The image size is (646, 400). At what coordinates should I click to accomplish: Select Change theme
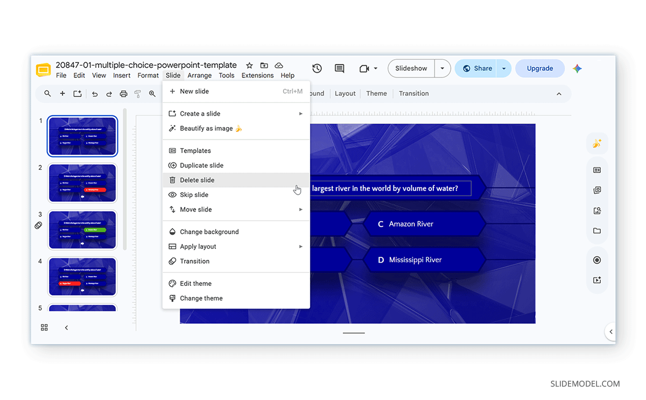[x=236, y=298]
